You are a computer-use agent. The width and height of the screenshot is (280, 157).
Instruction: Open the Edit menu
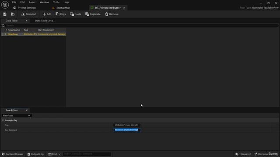(22, 2)
